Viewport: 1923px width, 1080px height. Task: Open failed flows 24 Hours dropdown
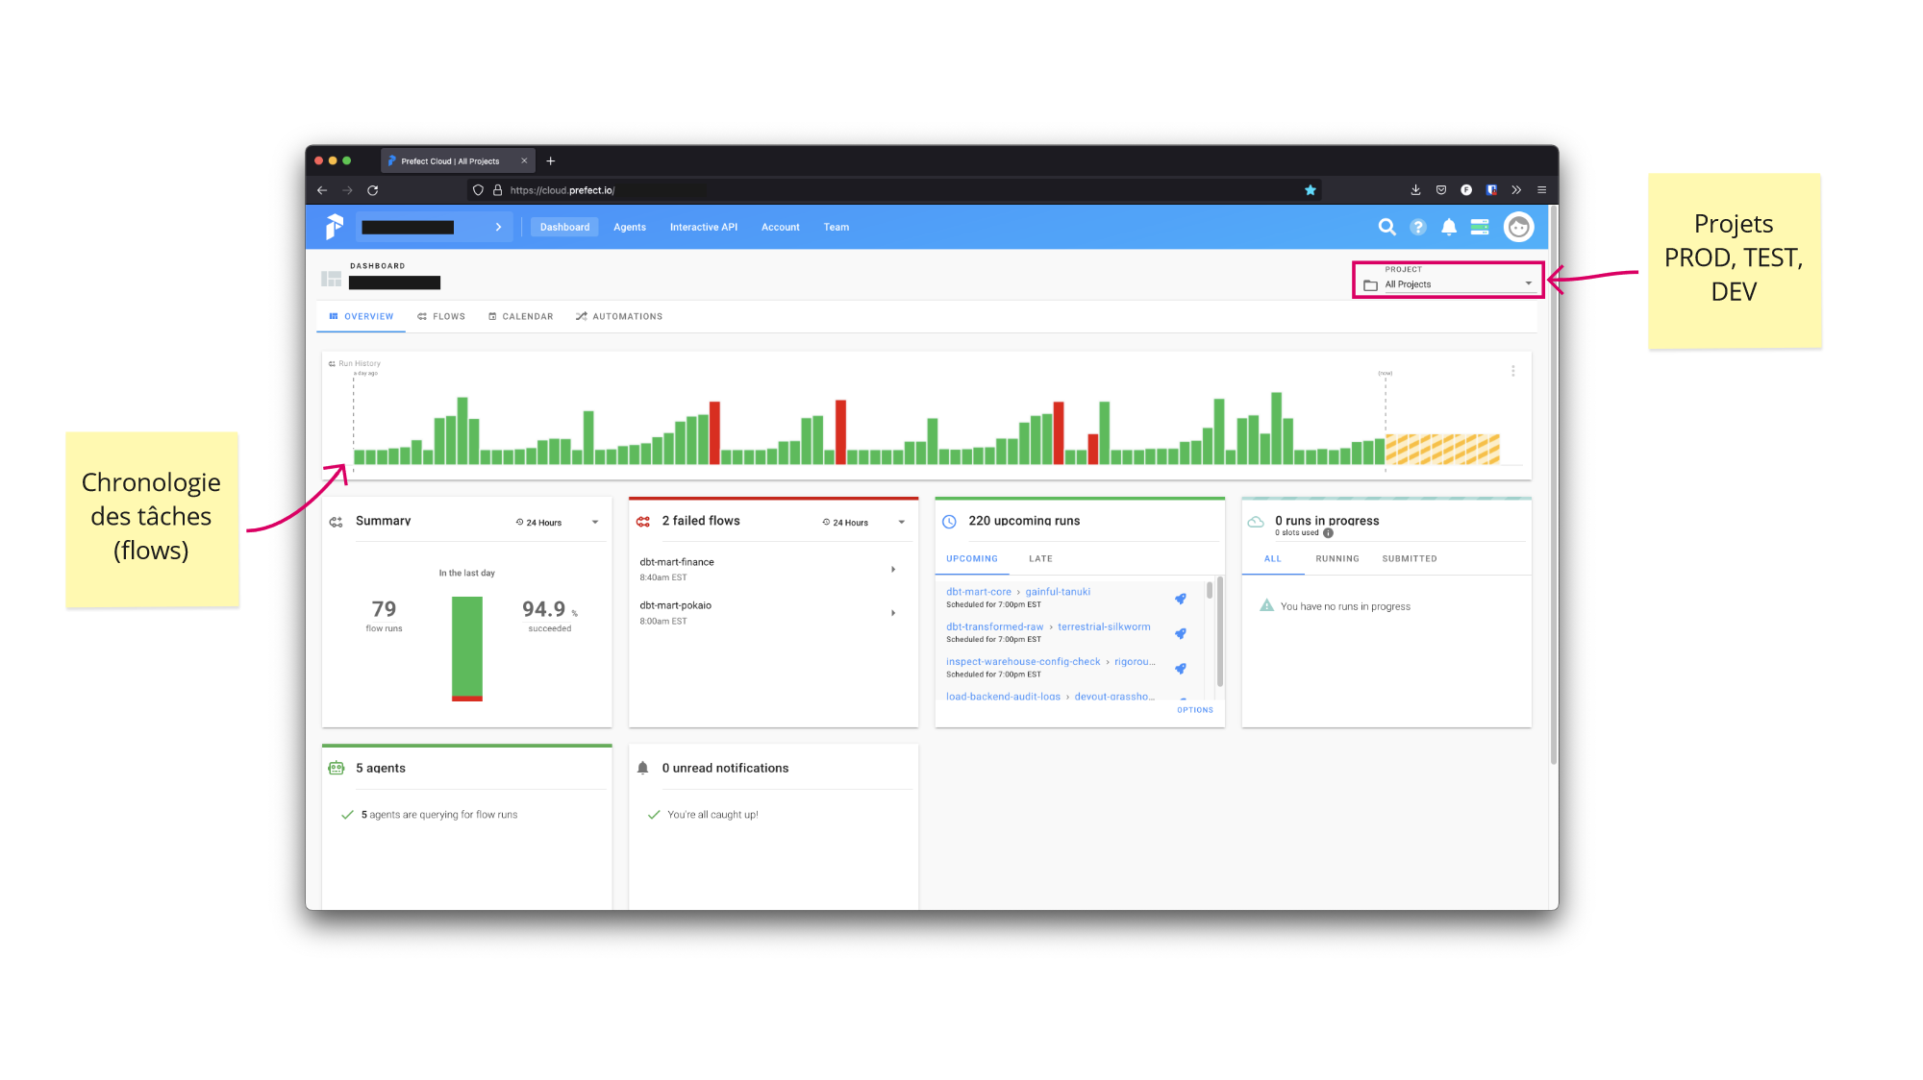tap(864, 523)
